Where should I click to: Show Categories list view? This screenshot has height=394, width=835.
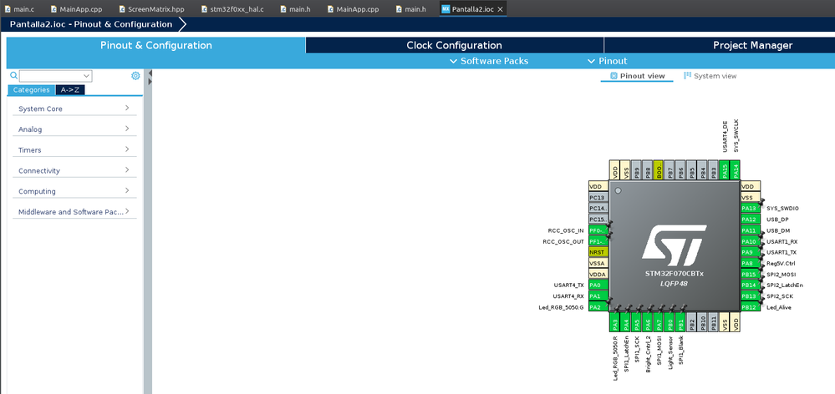[x=31, y=90]
